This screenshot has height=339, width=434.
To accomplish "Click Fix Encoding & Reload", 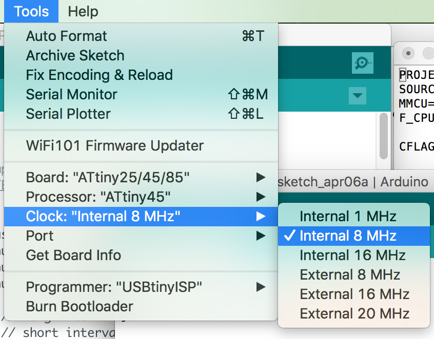I will click(141, 75).
